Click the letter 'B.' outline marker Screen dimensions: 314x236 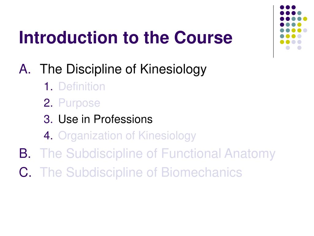click(x=25, y=153)
